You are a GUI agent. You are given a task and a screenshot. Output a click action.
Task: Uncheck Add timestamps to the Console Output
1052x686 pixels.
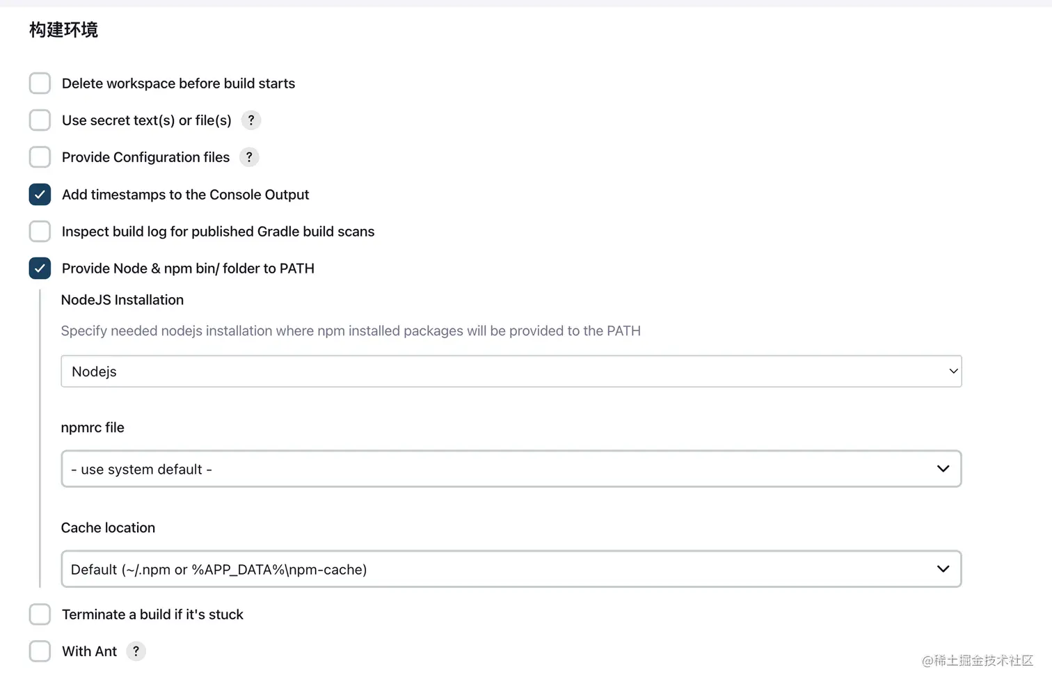(40, 195)
